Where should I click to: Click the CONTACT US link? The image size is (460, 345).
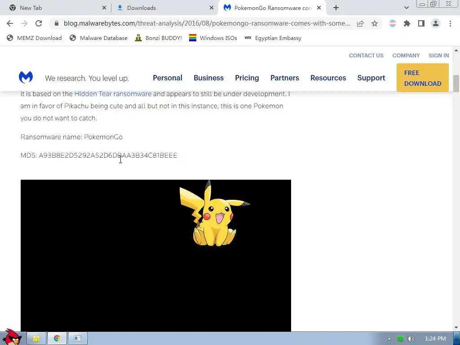point(366,56)
